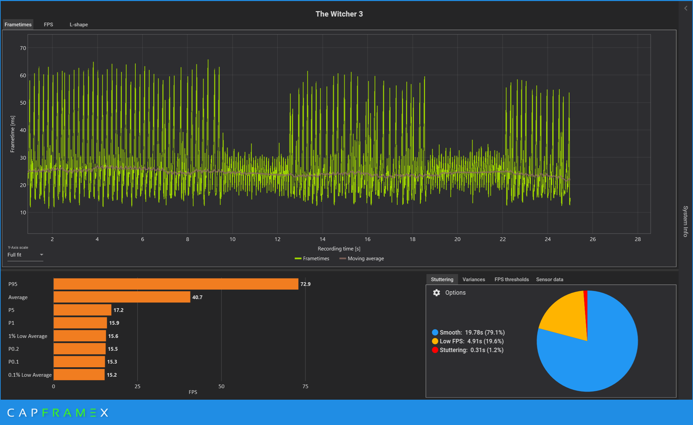Click the Options gear icon
Viewport: 693px width, 425px height.
point(436,293)
